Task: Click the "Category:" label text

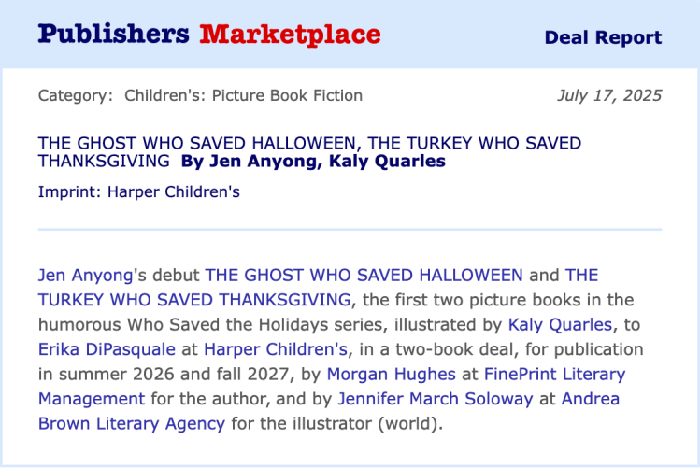Action: point(76,95)
